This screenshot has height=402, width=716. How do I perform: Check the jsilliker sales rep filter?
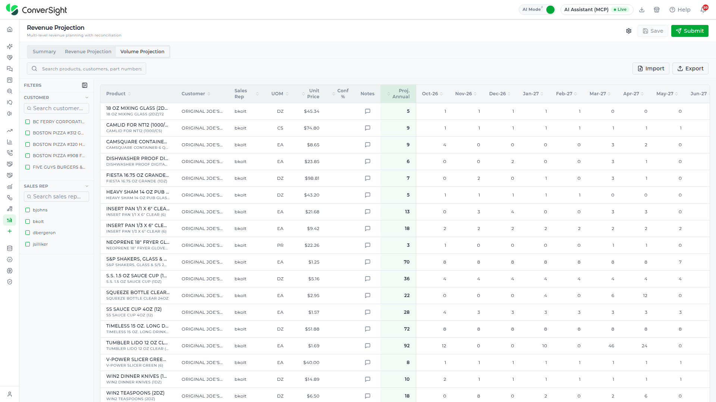[x=28, y=244]
